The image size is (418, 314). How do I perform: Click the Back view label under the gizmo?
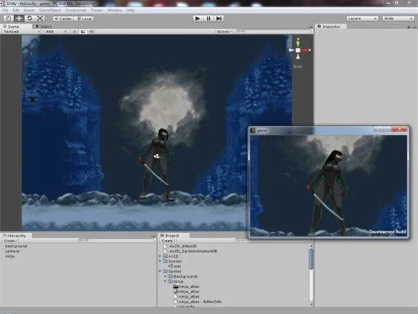point(298,67)
